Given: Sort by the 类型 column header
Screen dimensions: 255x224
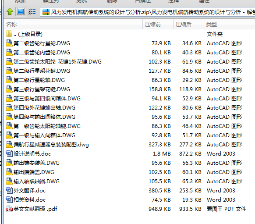Looking at the screenshot, I should 230,25.
